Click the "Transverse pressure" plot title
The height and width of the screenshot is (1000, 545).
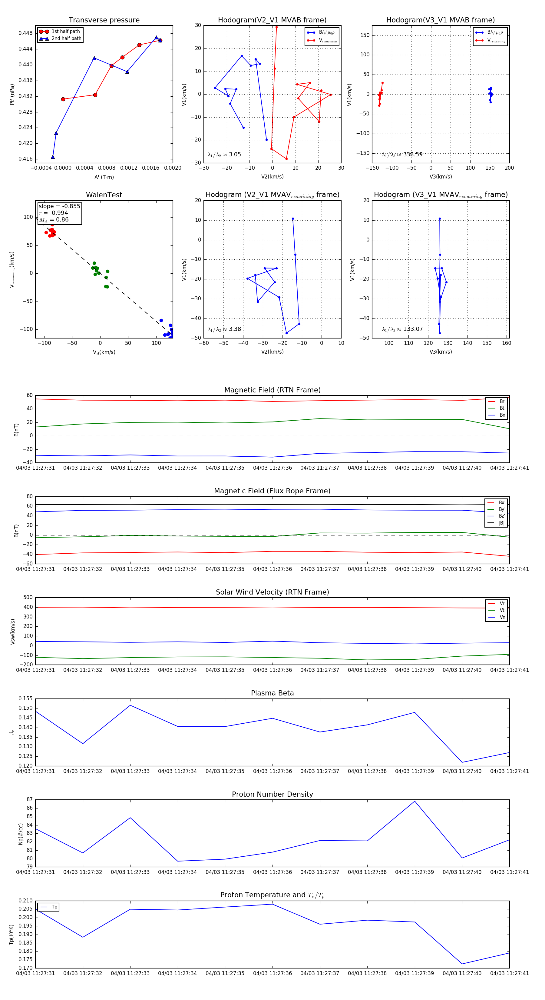pyautogui.click(x=104, y=20)
